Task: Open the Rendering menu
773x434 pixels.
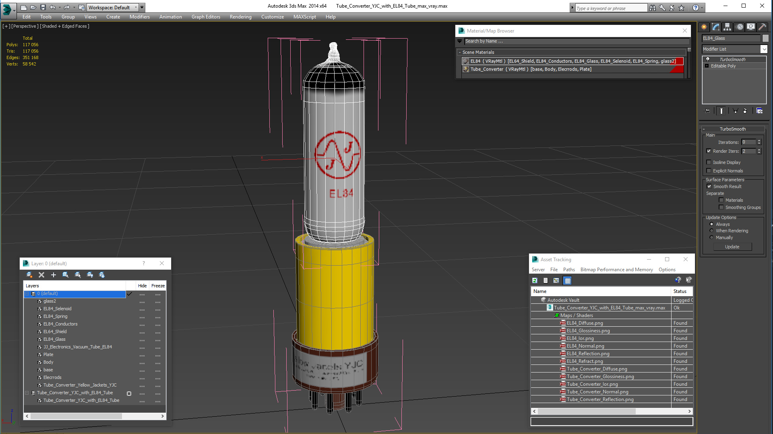Action: (240, 17)
